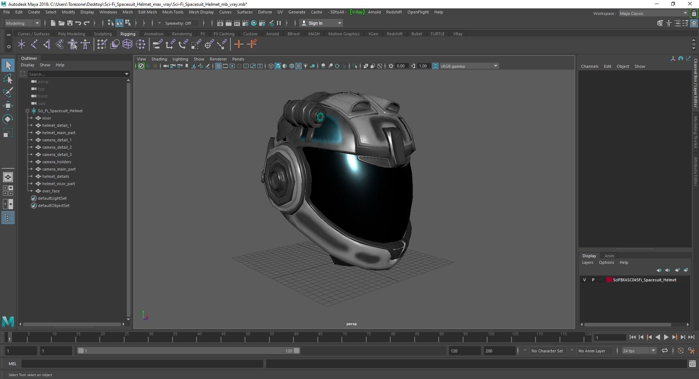Open the Mesh Tools menu
The image size is (699, 379).
(x=173, y=12)
